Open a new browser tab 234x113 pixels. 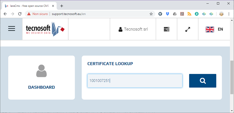62,6
